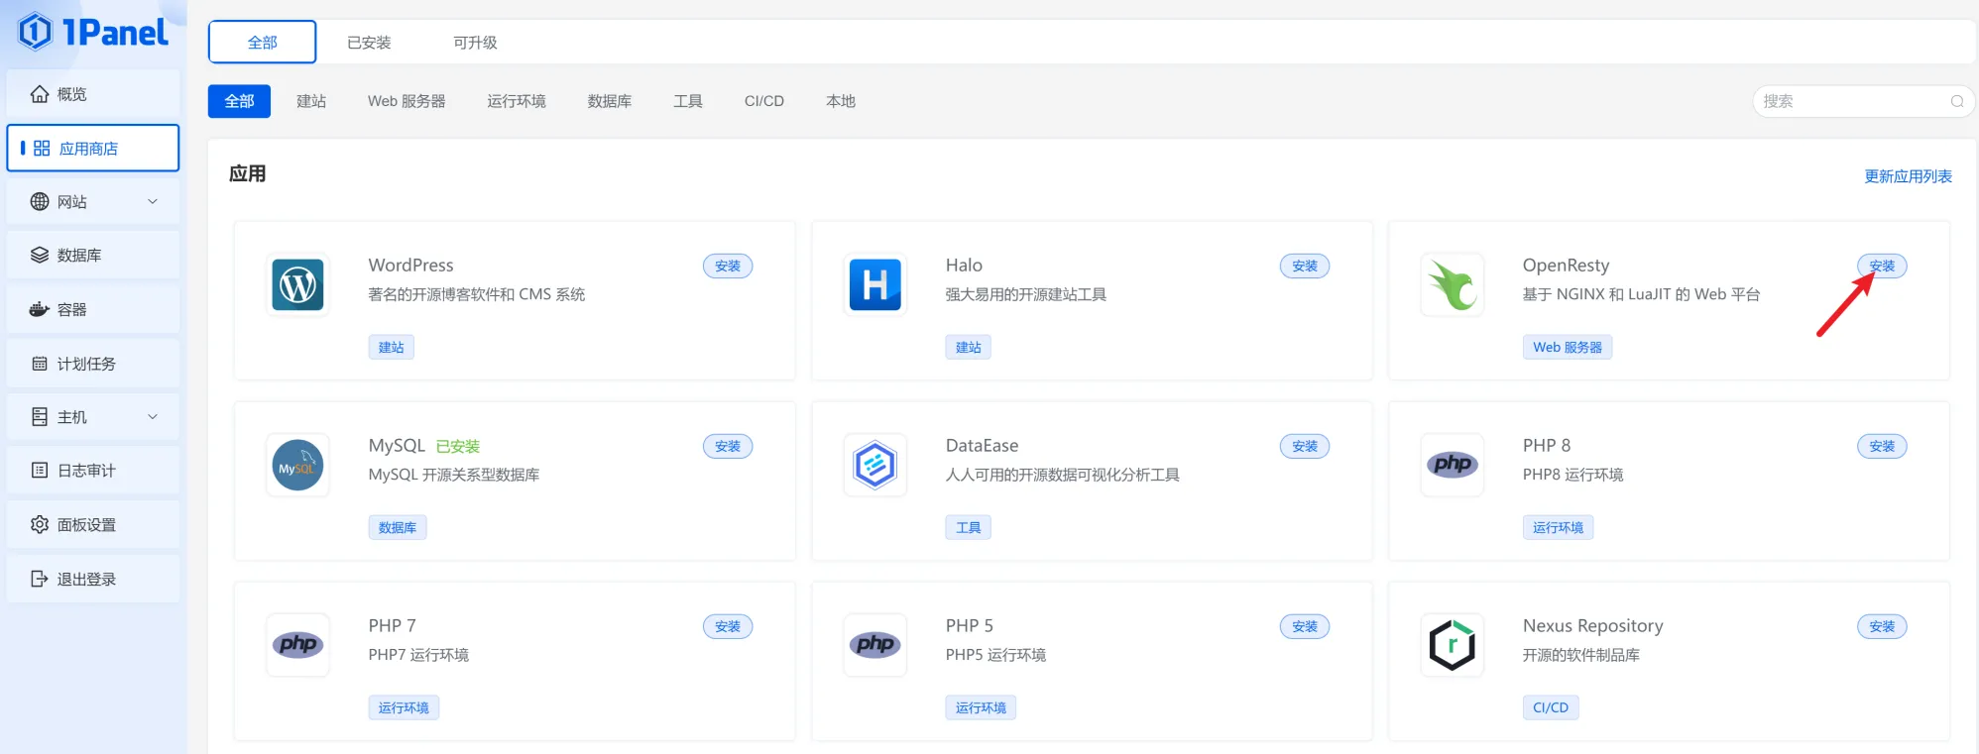Install OpenResty with its 安装 button
Viewport: 1979px width, 754px height.
(x=1881, y=267)
